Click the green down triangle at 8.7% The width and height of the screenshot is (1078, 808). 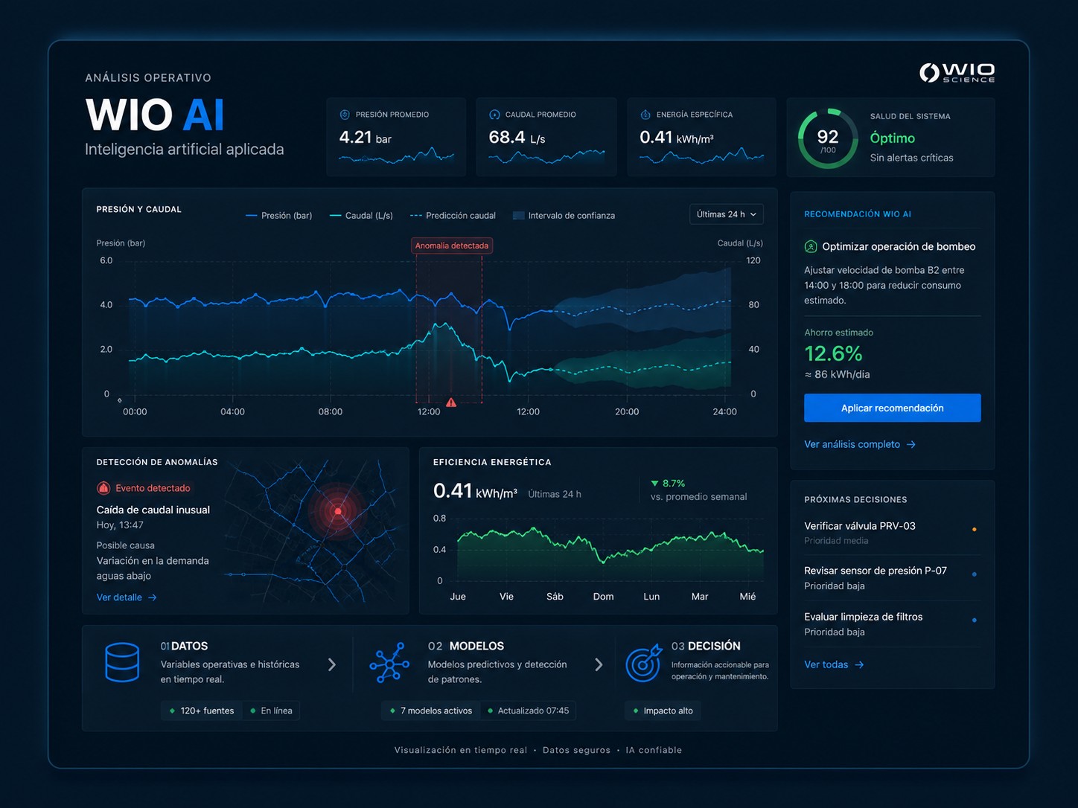tap(655, 484)
